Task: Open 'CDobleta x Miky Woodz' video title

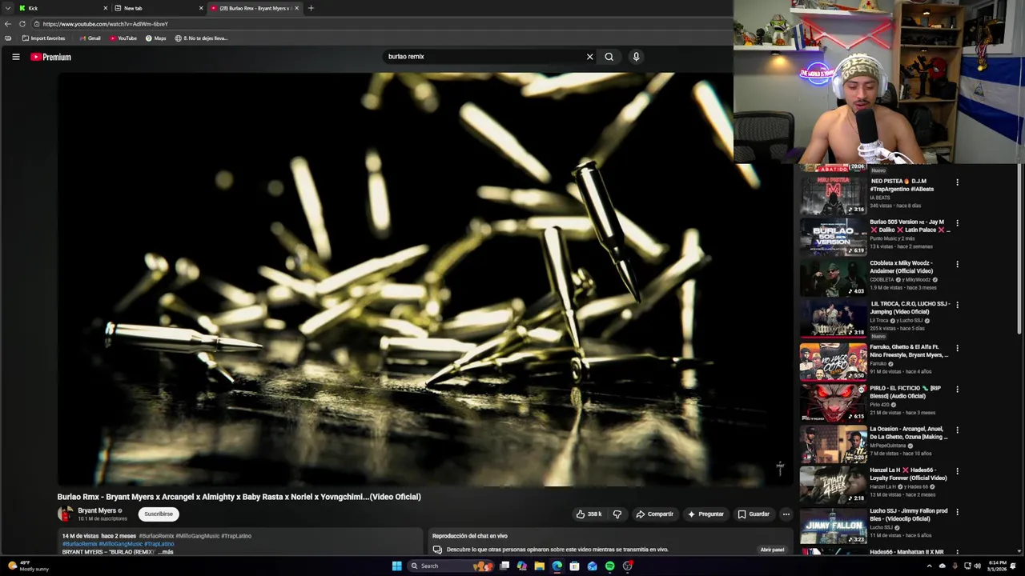Action: (902, 267)
